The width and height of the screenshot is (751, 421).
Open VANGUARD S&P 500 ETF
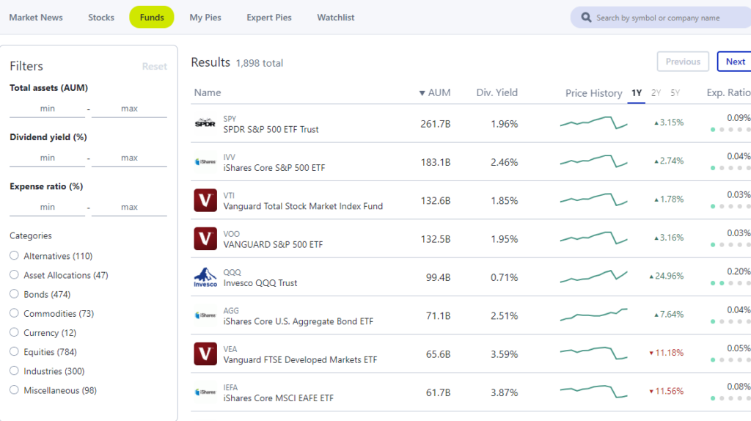273,244
